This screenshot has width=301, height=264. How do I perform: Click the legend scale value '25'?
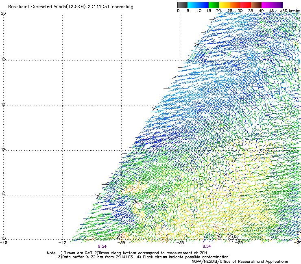229,11
